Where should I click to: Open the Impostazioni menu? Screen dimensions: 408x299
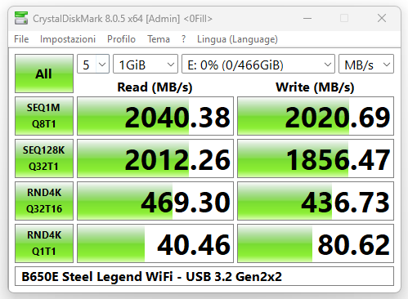tap(68, 39)
